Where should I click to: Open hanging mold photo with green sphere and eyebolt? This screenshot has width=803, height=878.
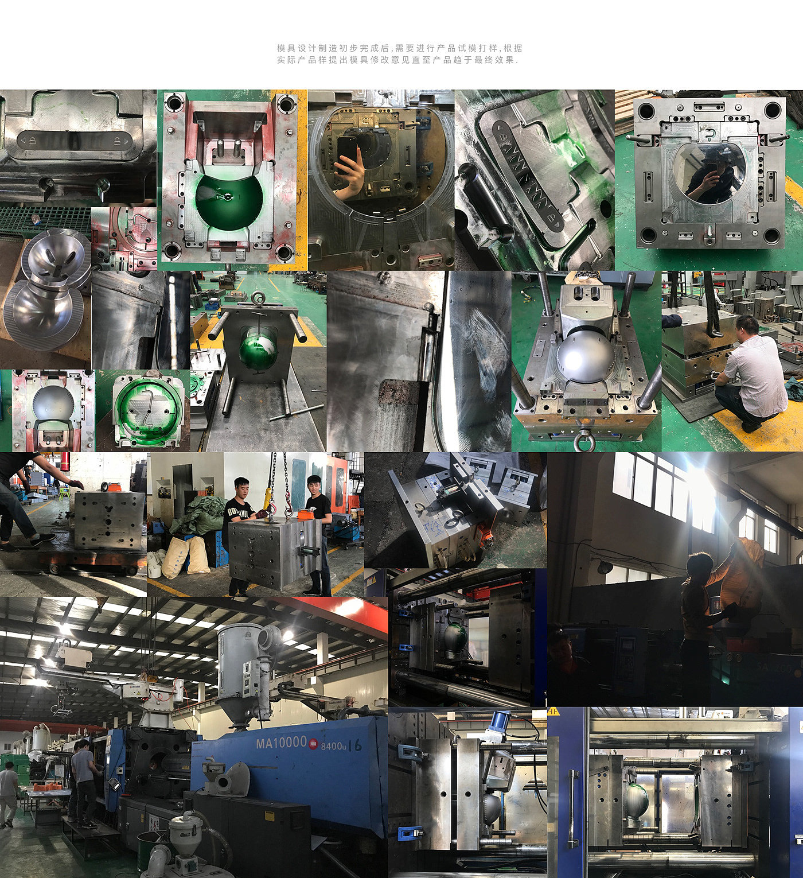point(258,360)
